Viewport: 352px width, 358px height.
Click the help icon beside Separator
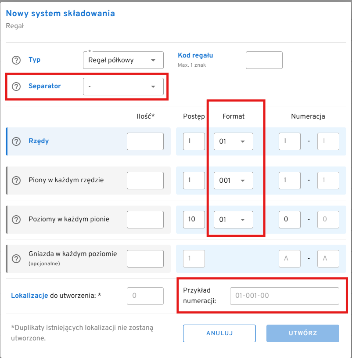point(16,87)
